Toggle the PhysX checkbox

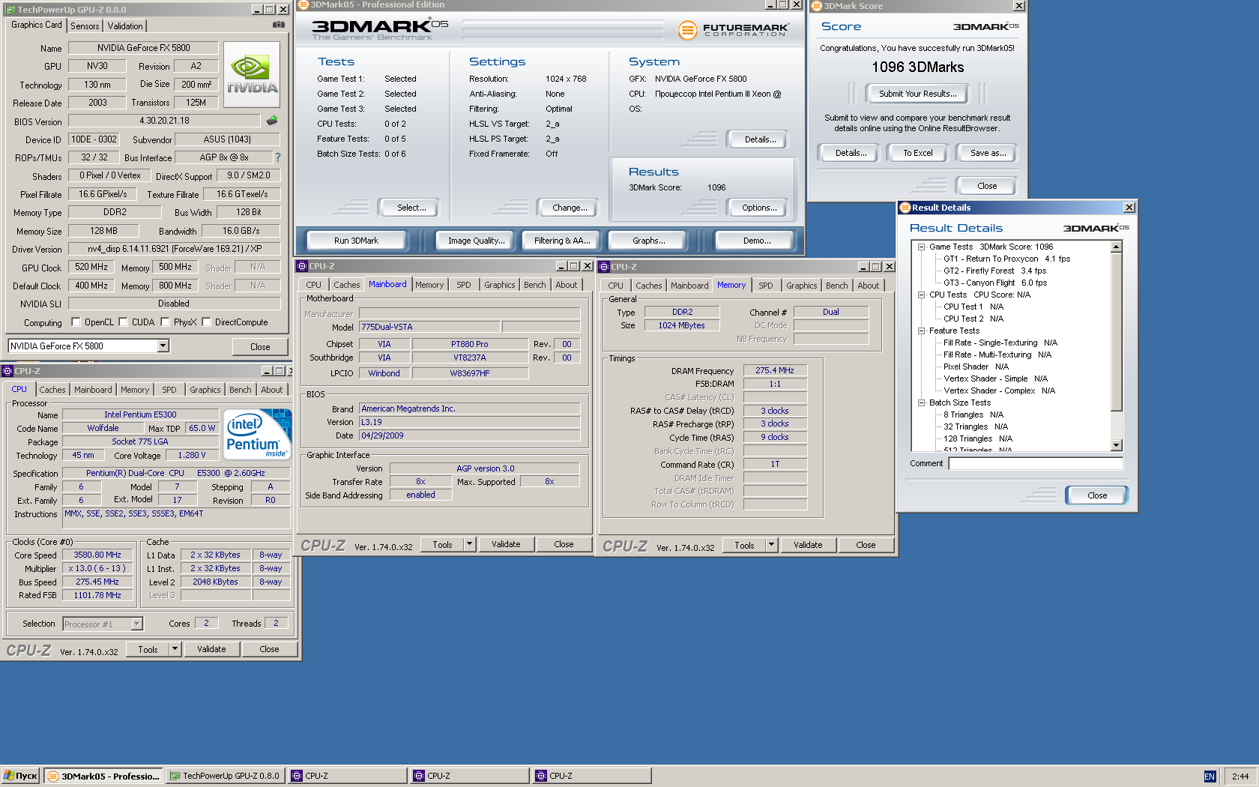tap(165, 322)
